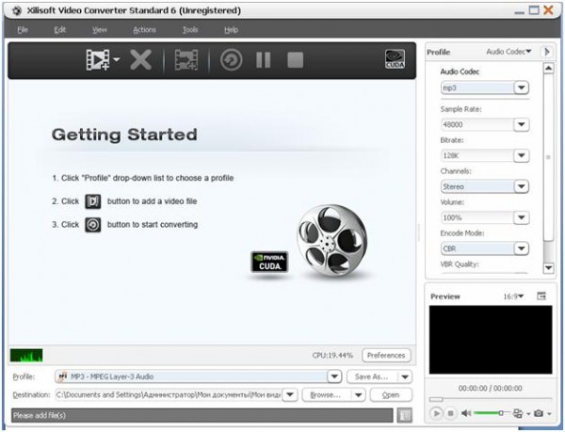Open the File menu
This screenshot has width=565, height=432.
click(23, 30)
